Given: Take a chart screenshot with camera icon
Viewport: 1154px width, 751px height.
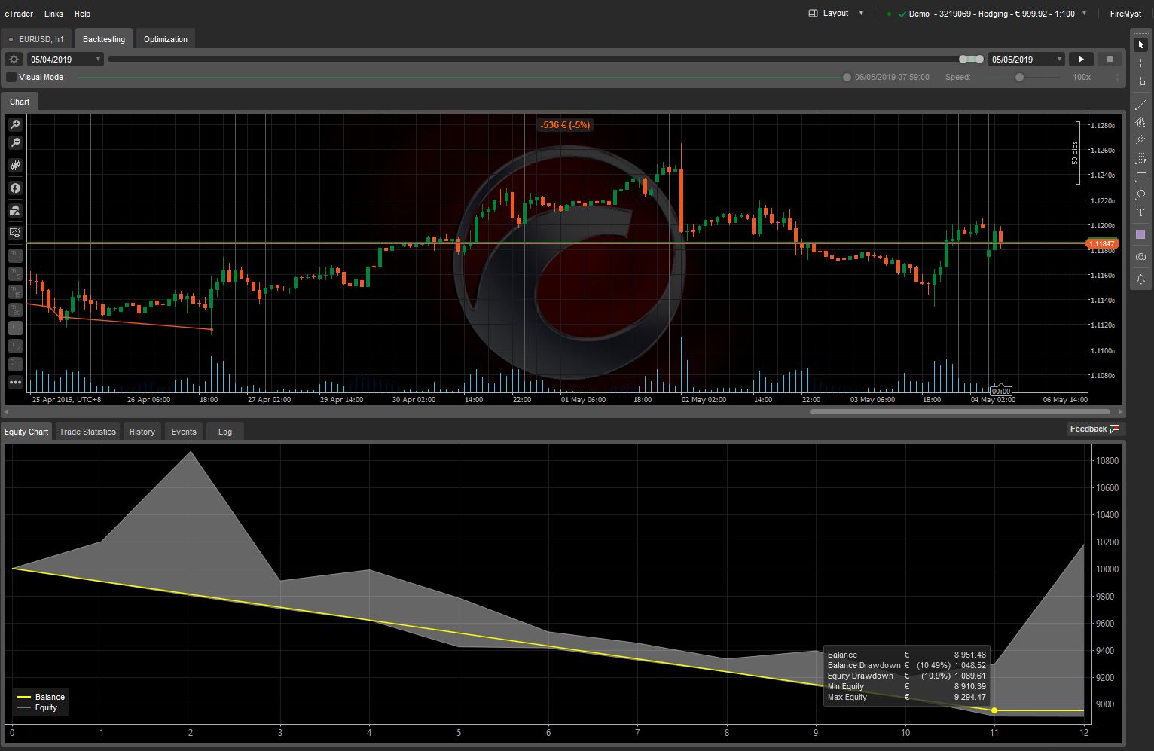Looking at the screenshot, I should [x=1140, y=257].
